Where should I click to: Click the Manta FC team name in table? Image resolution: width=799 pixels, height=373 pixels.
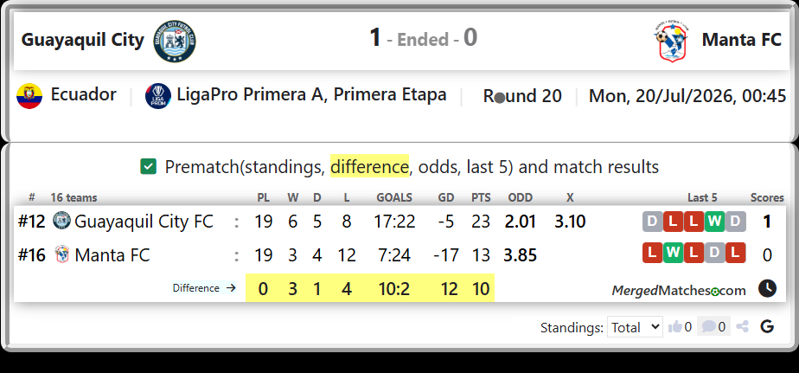[x=112, y=254]
